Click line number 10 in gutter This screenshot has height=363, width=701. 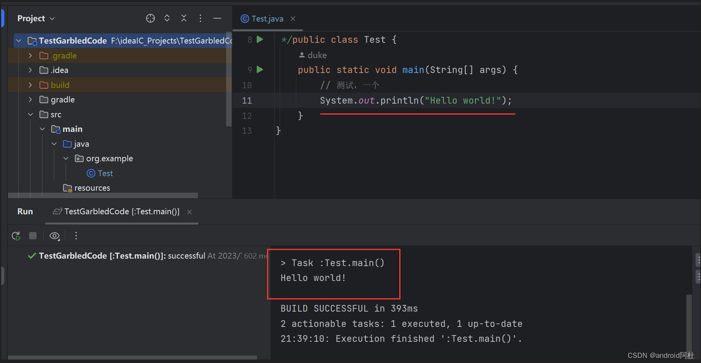(247, 85)
